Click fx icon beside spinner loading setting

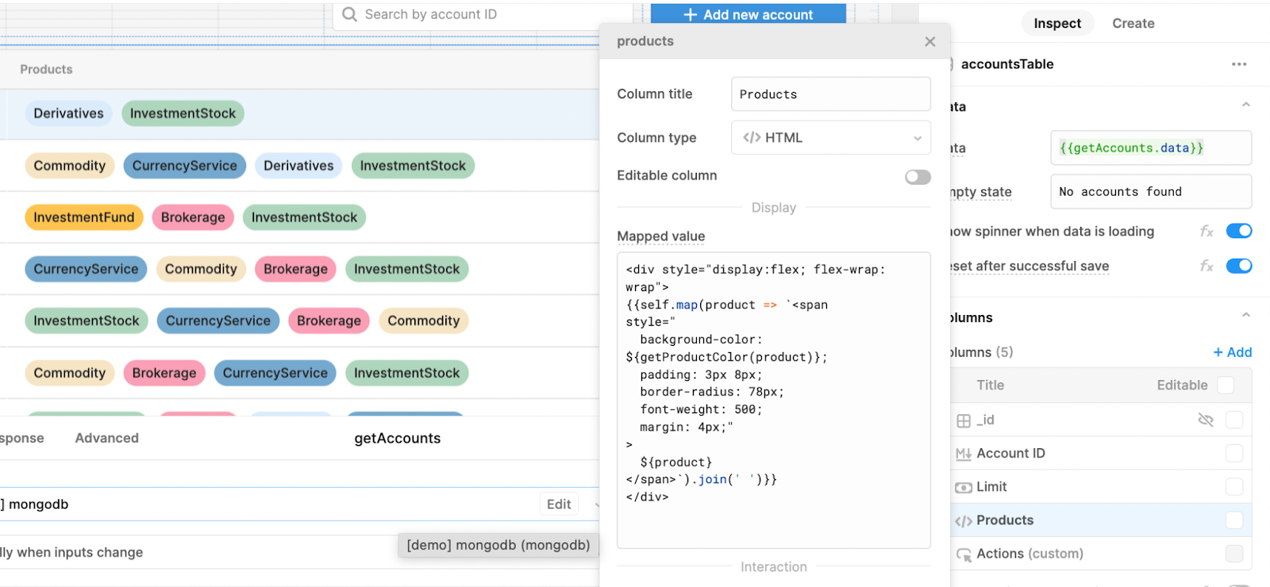[x=1206, y=232]
